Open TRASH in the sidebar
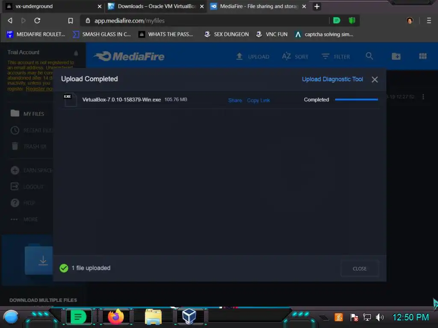The image size is (438, 328). tap(29, 146)
